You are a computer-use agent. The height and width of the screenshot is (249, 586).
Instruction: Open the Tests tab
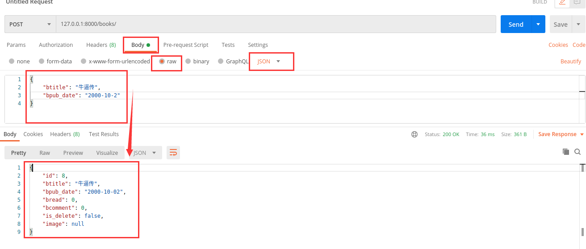click(228, 45)
